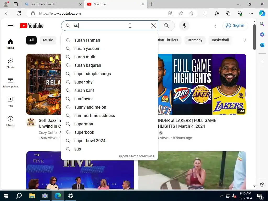Click the YouTube logo

click(32, 26)
